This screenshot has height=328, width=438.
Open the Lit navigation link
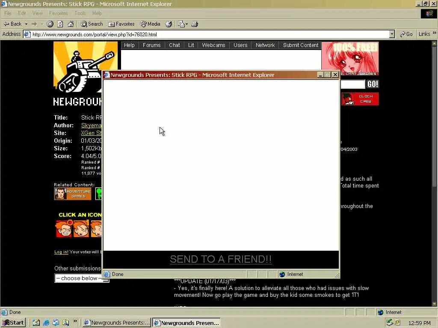tap(191, 45)
